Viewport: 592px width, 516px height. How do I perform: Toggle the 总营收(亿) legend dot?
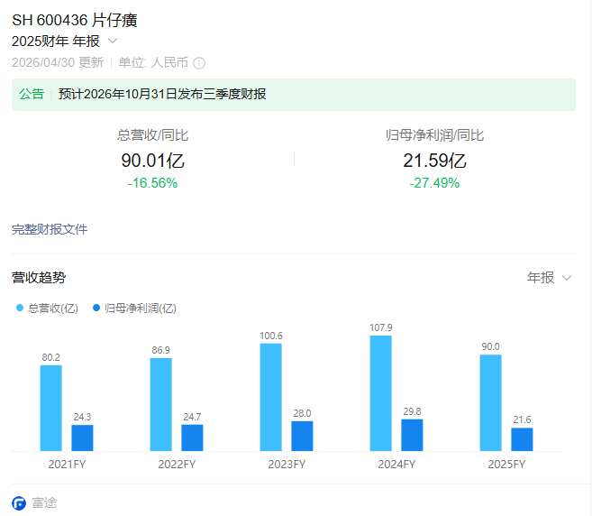[20, 308]
